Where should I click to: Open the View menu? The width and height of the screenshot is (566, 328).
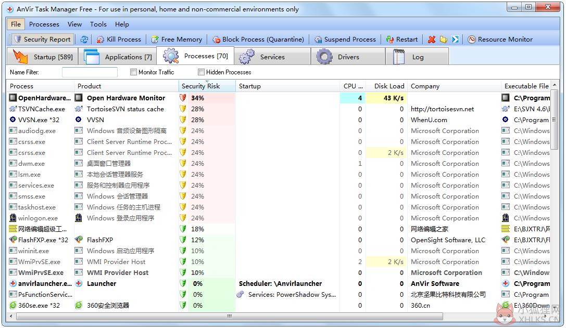point(75,24)
